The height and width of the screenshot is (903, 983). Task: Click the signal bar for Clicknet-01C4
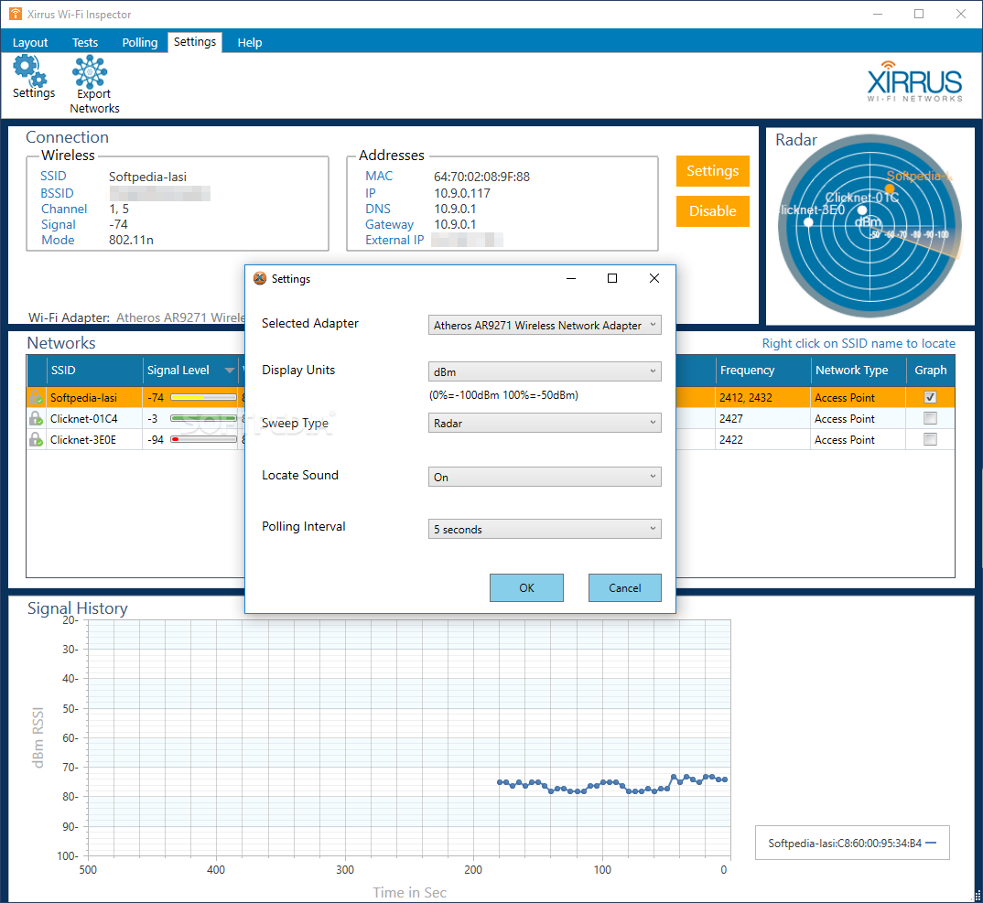204,419
